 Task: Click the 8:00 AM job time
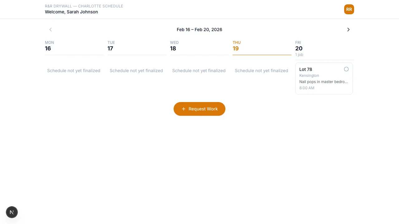click(x=307, y=88)
